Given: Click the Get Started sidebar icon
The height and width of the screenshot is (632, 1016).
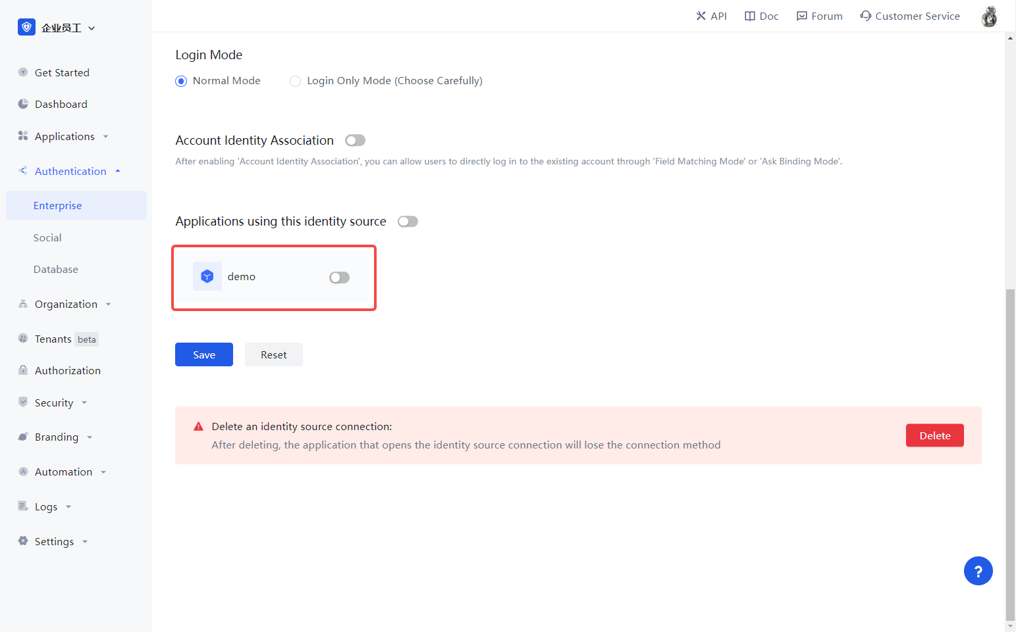Looking at the screenshot, I should 23,72.
